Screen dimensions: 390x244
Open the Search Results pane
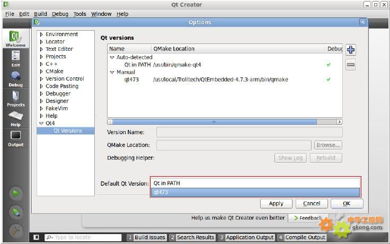(x=192, y=237)
